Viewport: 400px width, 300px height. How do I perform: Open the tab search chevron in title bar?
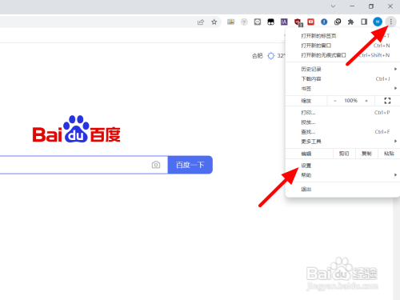[333, 6]
